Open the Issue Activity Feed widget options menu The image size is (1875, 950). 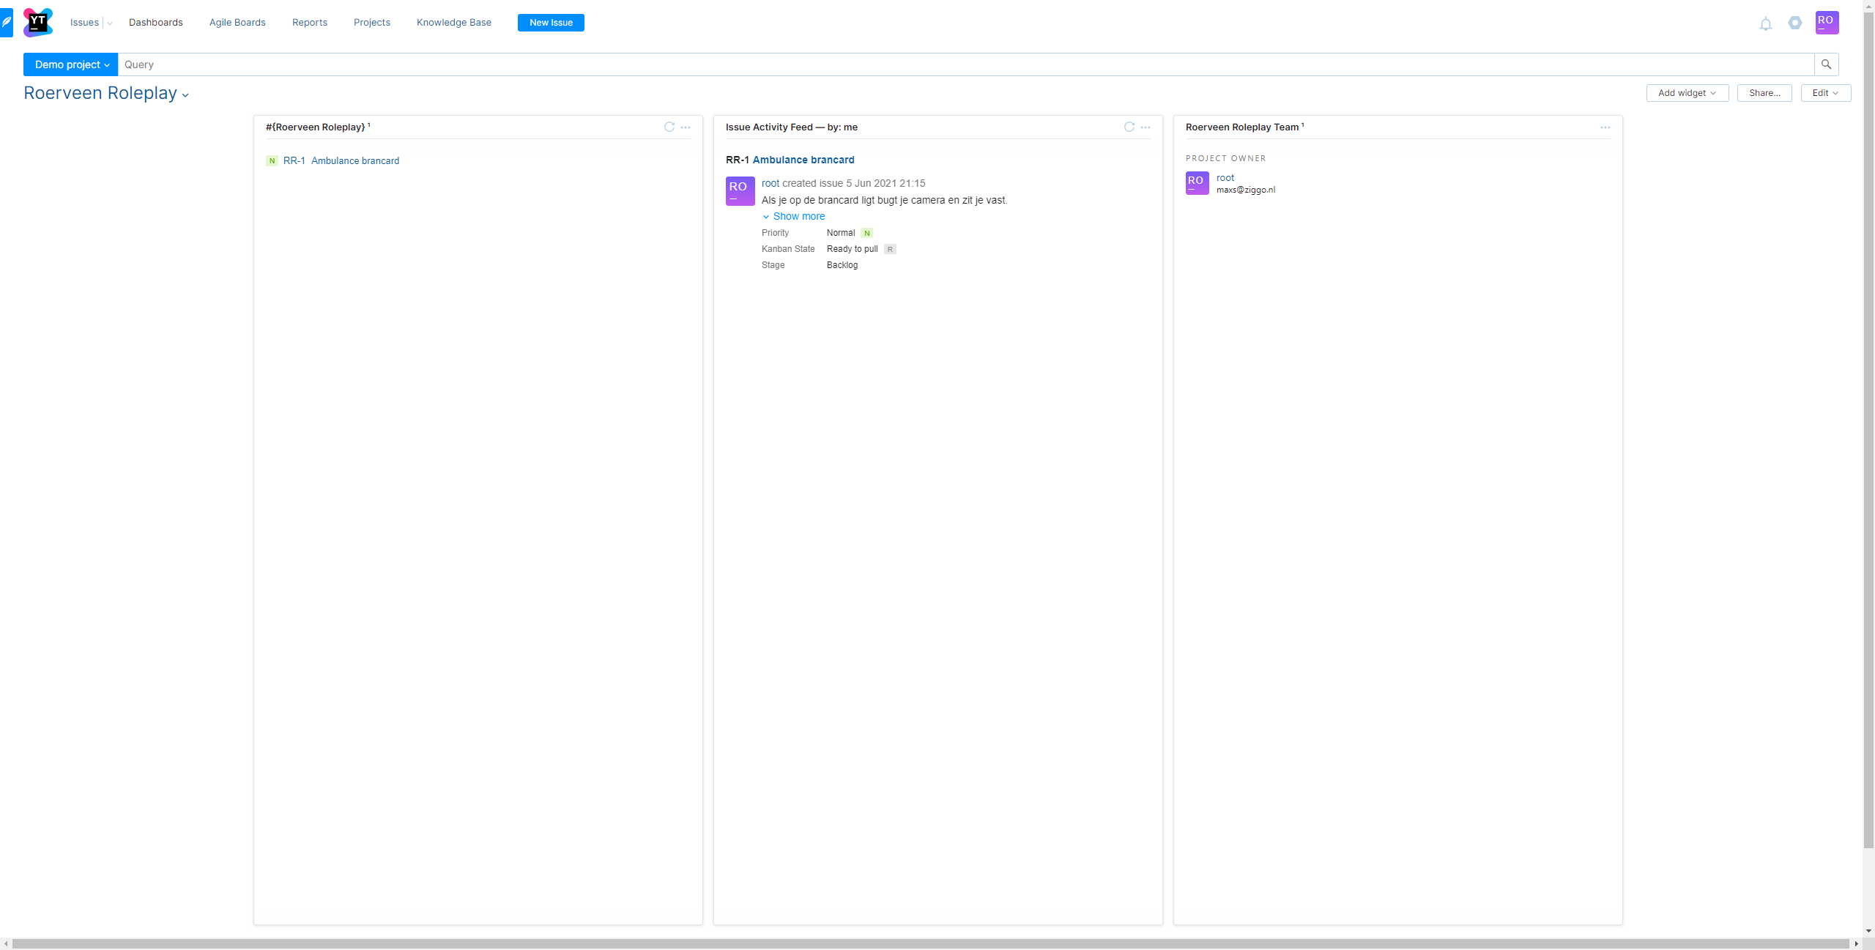1146,127
